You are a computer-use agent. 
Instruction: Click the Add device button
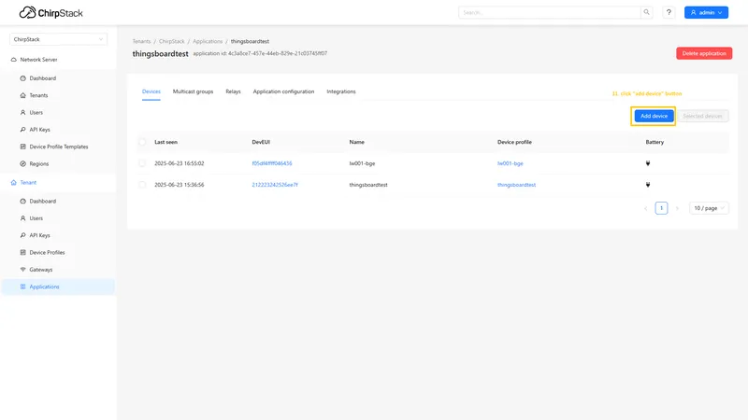[x=654, y=116]
